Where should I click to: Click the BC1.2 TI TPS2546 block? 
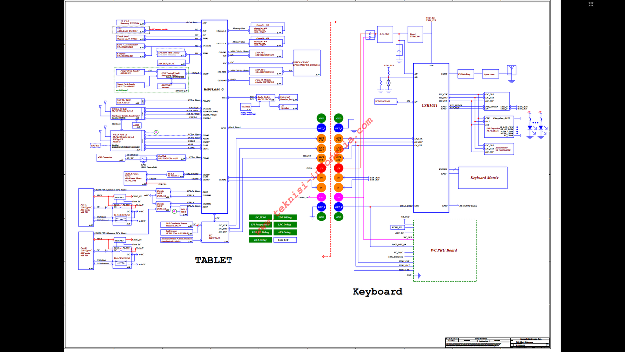click(175, 174)
